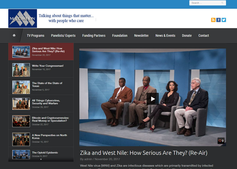The height and width of the screenshot is (169, 237).
Task: Open the News & Events menu
Action: (165, 36)
